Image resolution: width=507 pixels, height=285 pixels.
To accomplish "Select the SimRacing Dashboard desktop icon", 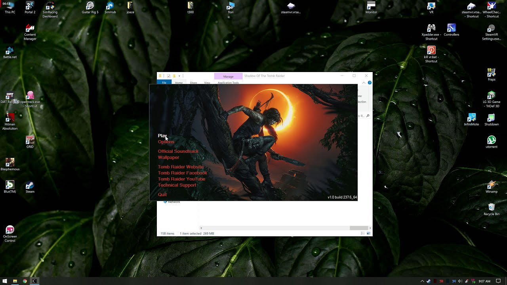I will click(50, 10).
